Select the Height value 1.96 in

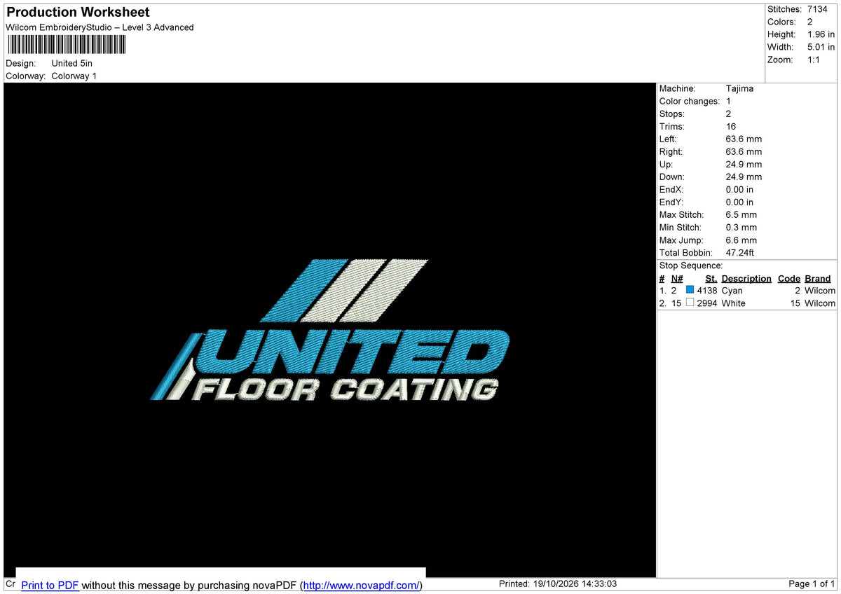(x=821, y=34)
